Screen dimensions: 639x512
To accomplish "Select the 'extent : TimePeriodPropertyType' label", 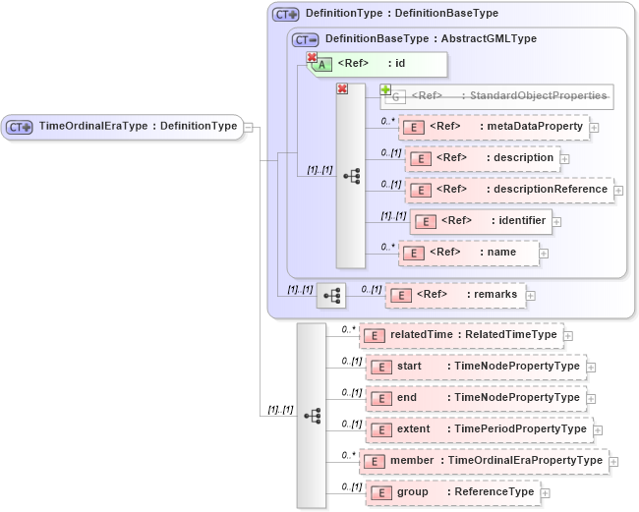I will tap(492, 428).
